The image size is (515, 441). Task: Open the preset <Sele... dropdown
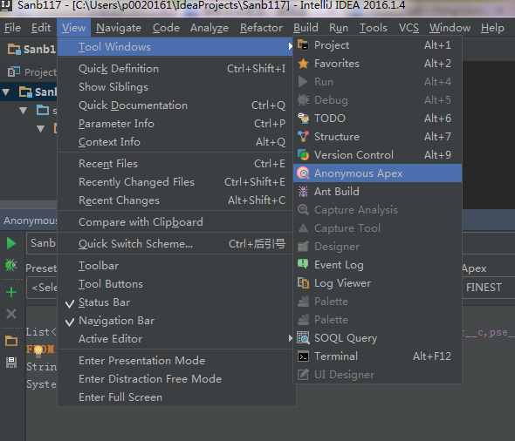coord(42,288)
